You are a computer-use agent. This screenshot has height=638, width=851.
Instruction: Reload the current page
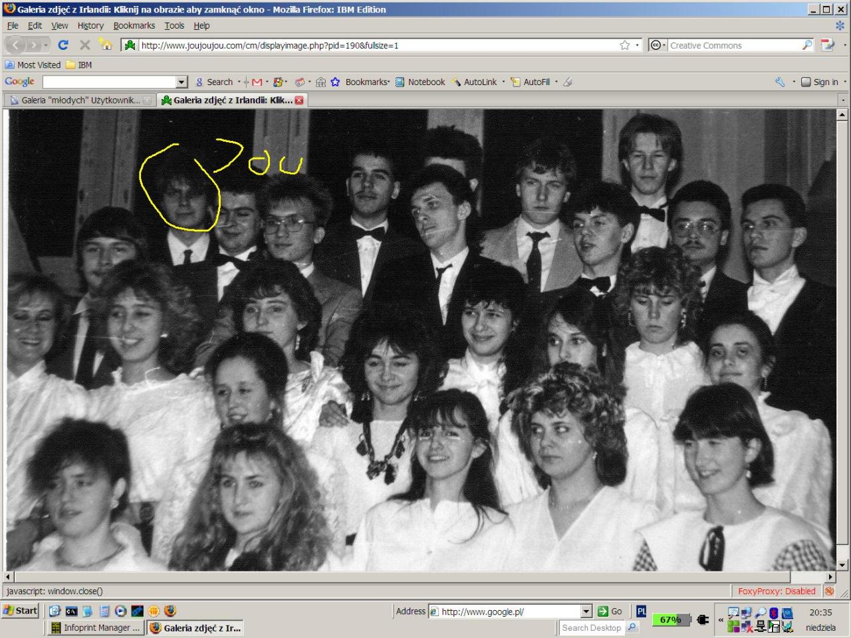tap(63, 45)
